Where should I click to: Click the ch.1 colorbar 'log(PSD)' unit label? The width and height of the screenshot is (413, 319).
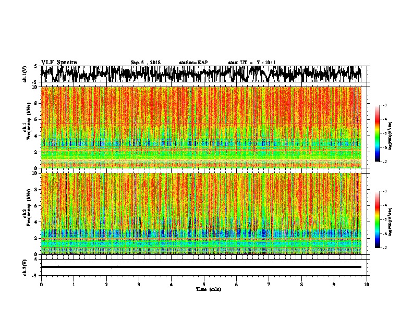click(391, 136)
